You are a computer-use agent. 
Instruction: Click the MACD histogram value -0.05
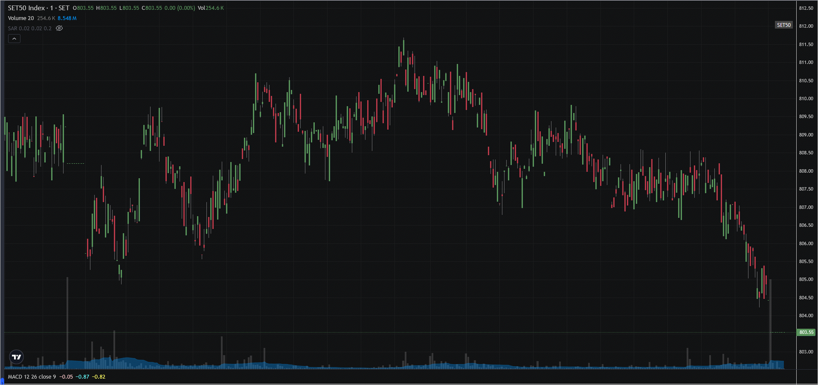click(x=66, y=377)
